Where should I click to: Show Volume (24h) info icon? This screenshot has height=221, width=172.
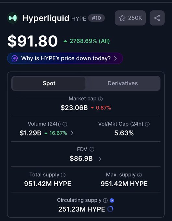[65, 124]
